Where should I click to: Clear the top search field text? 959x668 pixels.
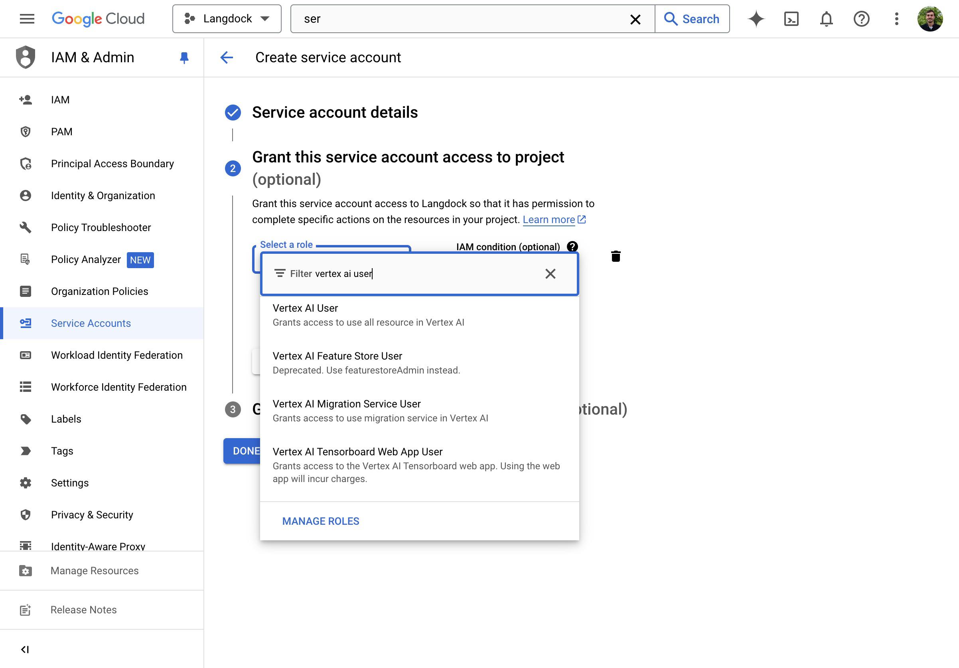point(635,19)
